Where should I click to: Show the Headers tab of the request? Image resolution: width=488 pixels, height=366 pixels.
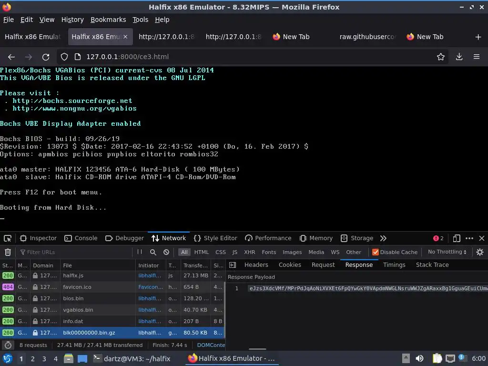tap(256, 265)
